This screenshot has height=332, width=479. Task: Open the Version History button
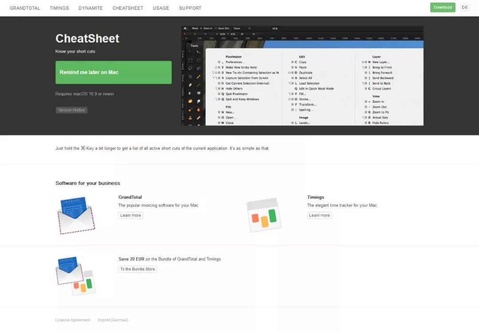(x=71, y=110)
